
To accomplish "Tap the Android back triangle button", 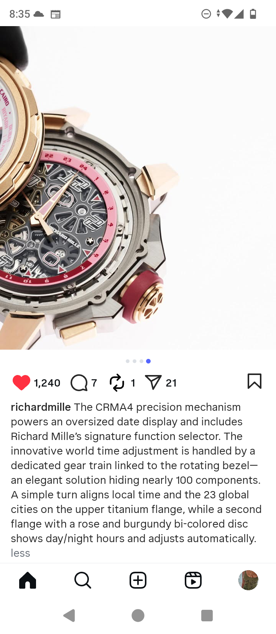I will (69, 616).
